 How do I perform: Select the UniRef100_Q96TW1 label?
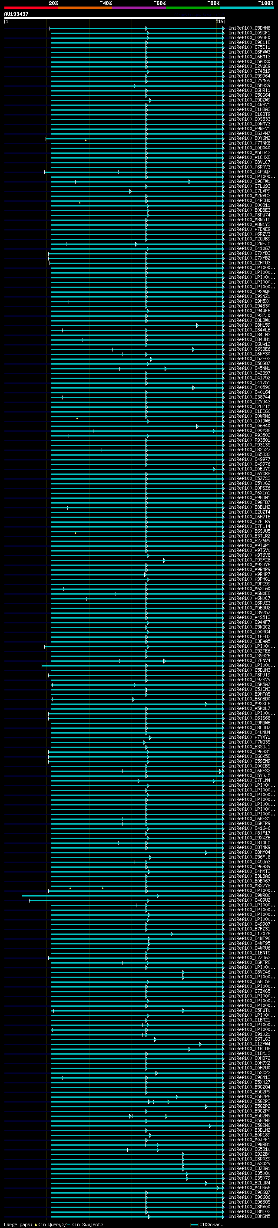[x=249, y=181]
